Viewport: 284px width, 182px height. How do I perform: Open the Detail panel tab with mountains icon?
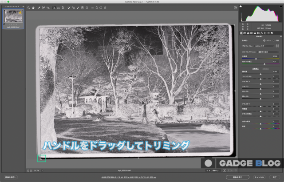tap(248, 33)
